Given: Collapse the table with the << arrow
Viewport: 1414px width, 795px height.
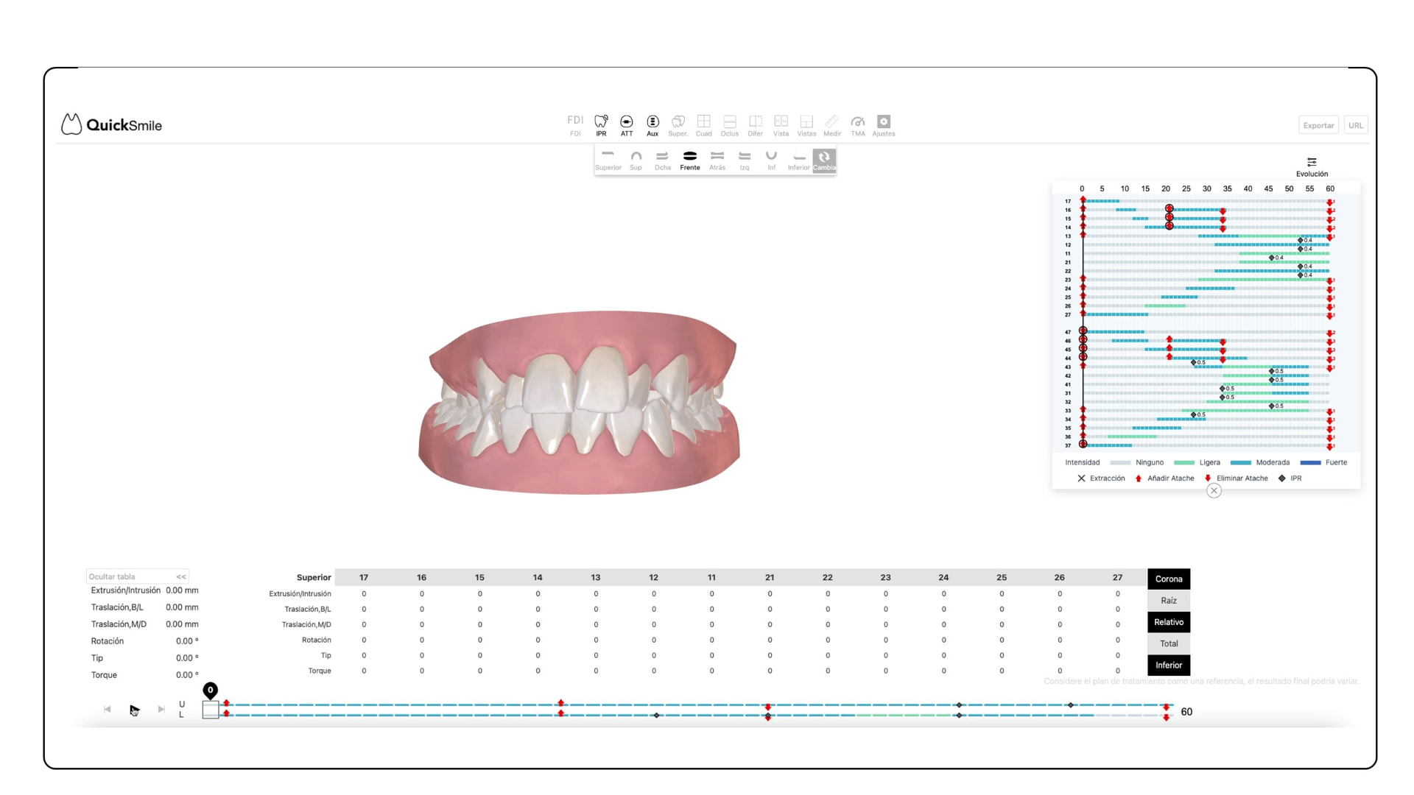Looking at the screenshot, I should pyautogui.click(x=181, y=577).
